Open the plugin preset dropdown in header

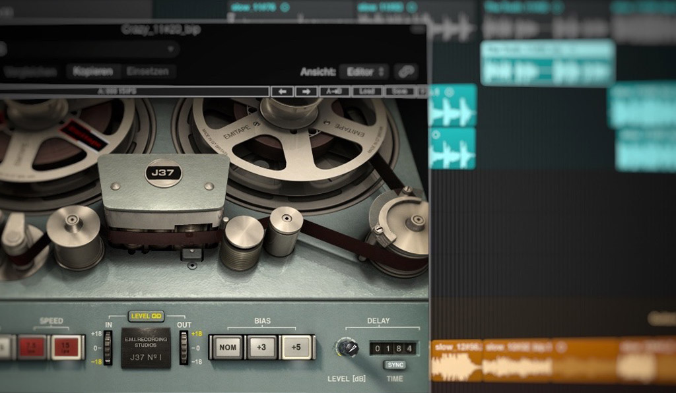click(89, 49)
